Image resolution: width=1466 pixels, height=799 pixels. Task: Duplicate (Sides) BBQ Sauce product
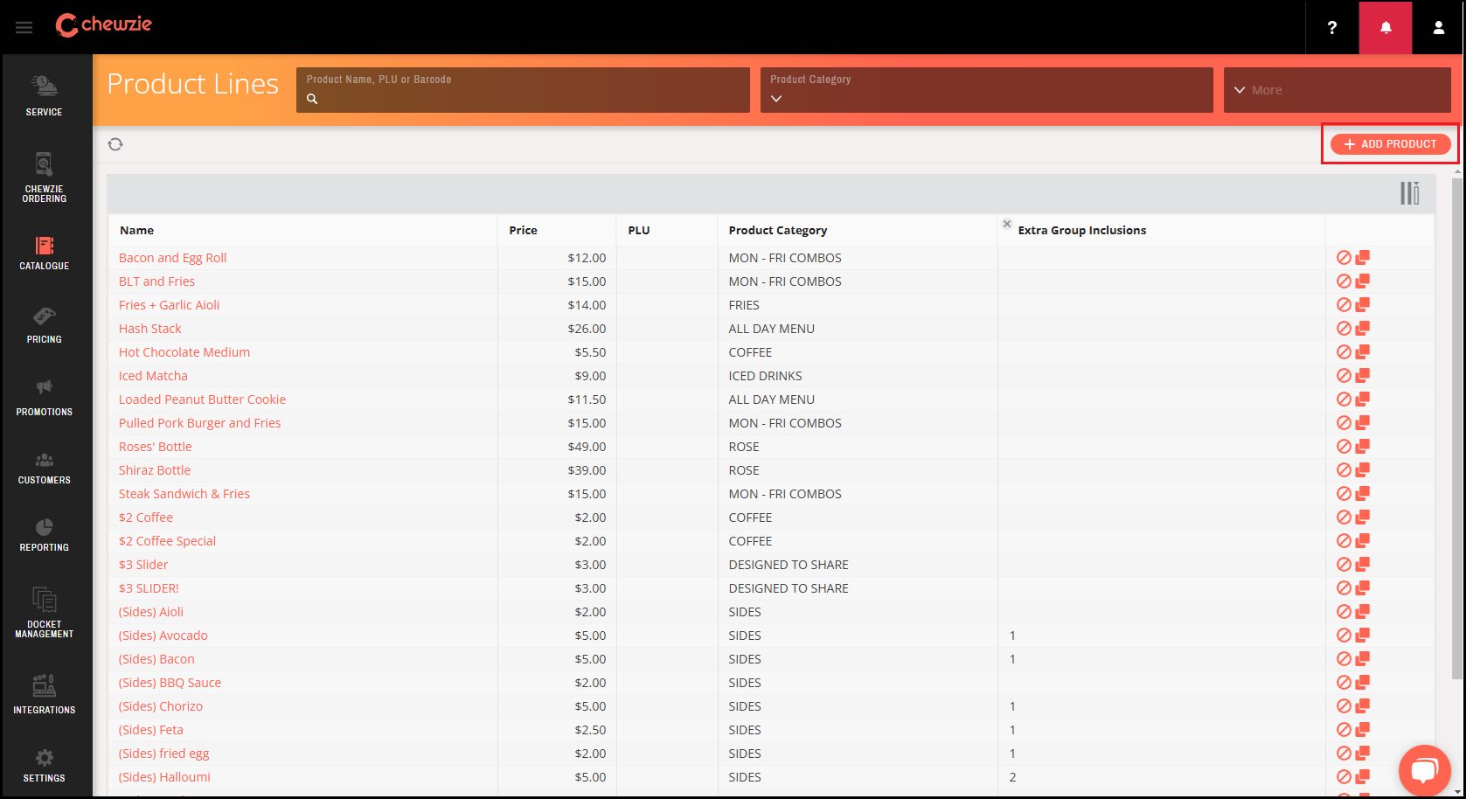pyautogui.click(x=1362, y=682)
